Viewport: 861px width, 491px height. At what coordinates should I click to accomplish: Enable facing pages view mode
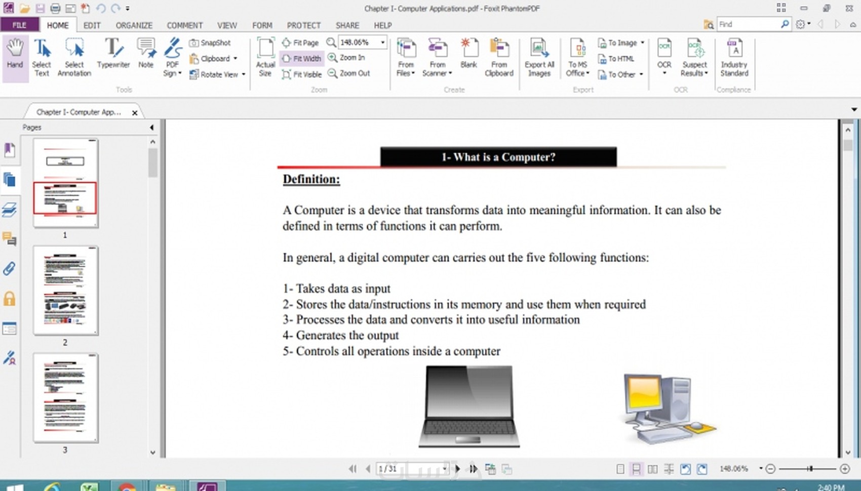tap(653, 469)
